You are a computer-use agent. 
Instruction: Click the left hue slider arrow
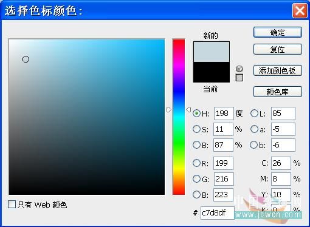click(169, 110)
